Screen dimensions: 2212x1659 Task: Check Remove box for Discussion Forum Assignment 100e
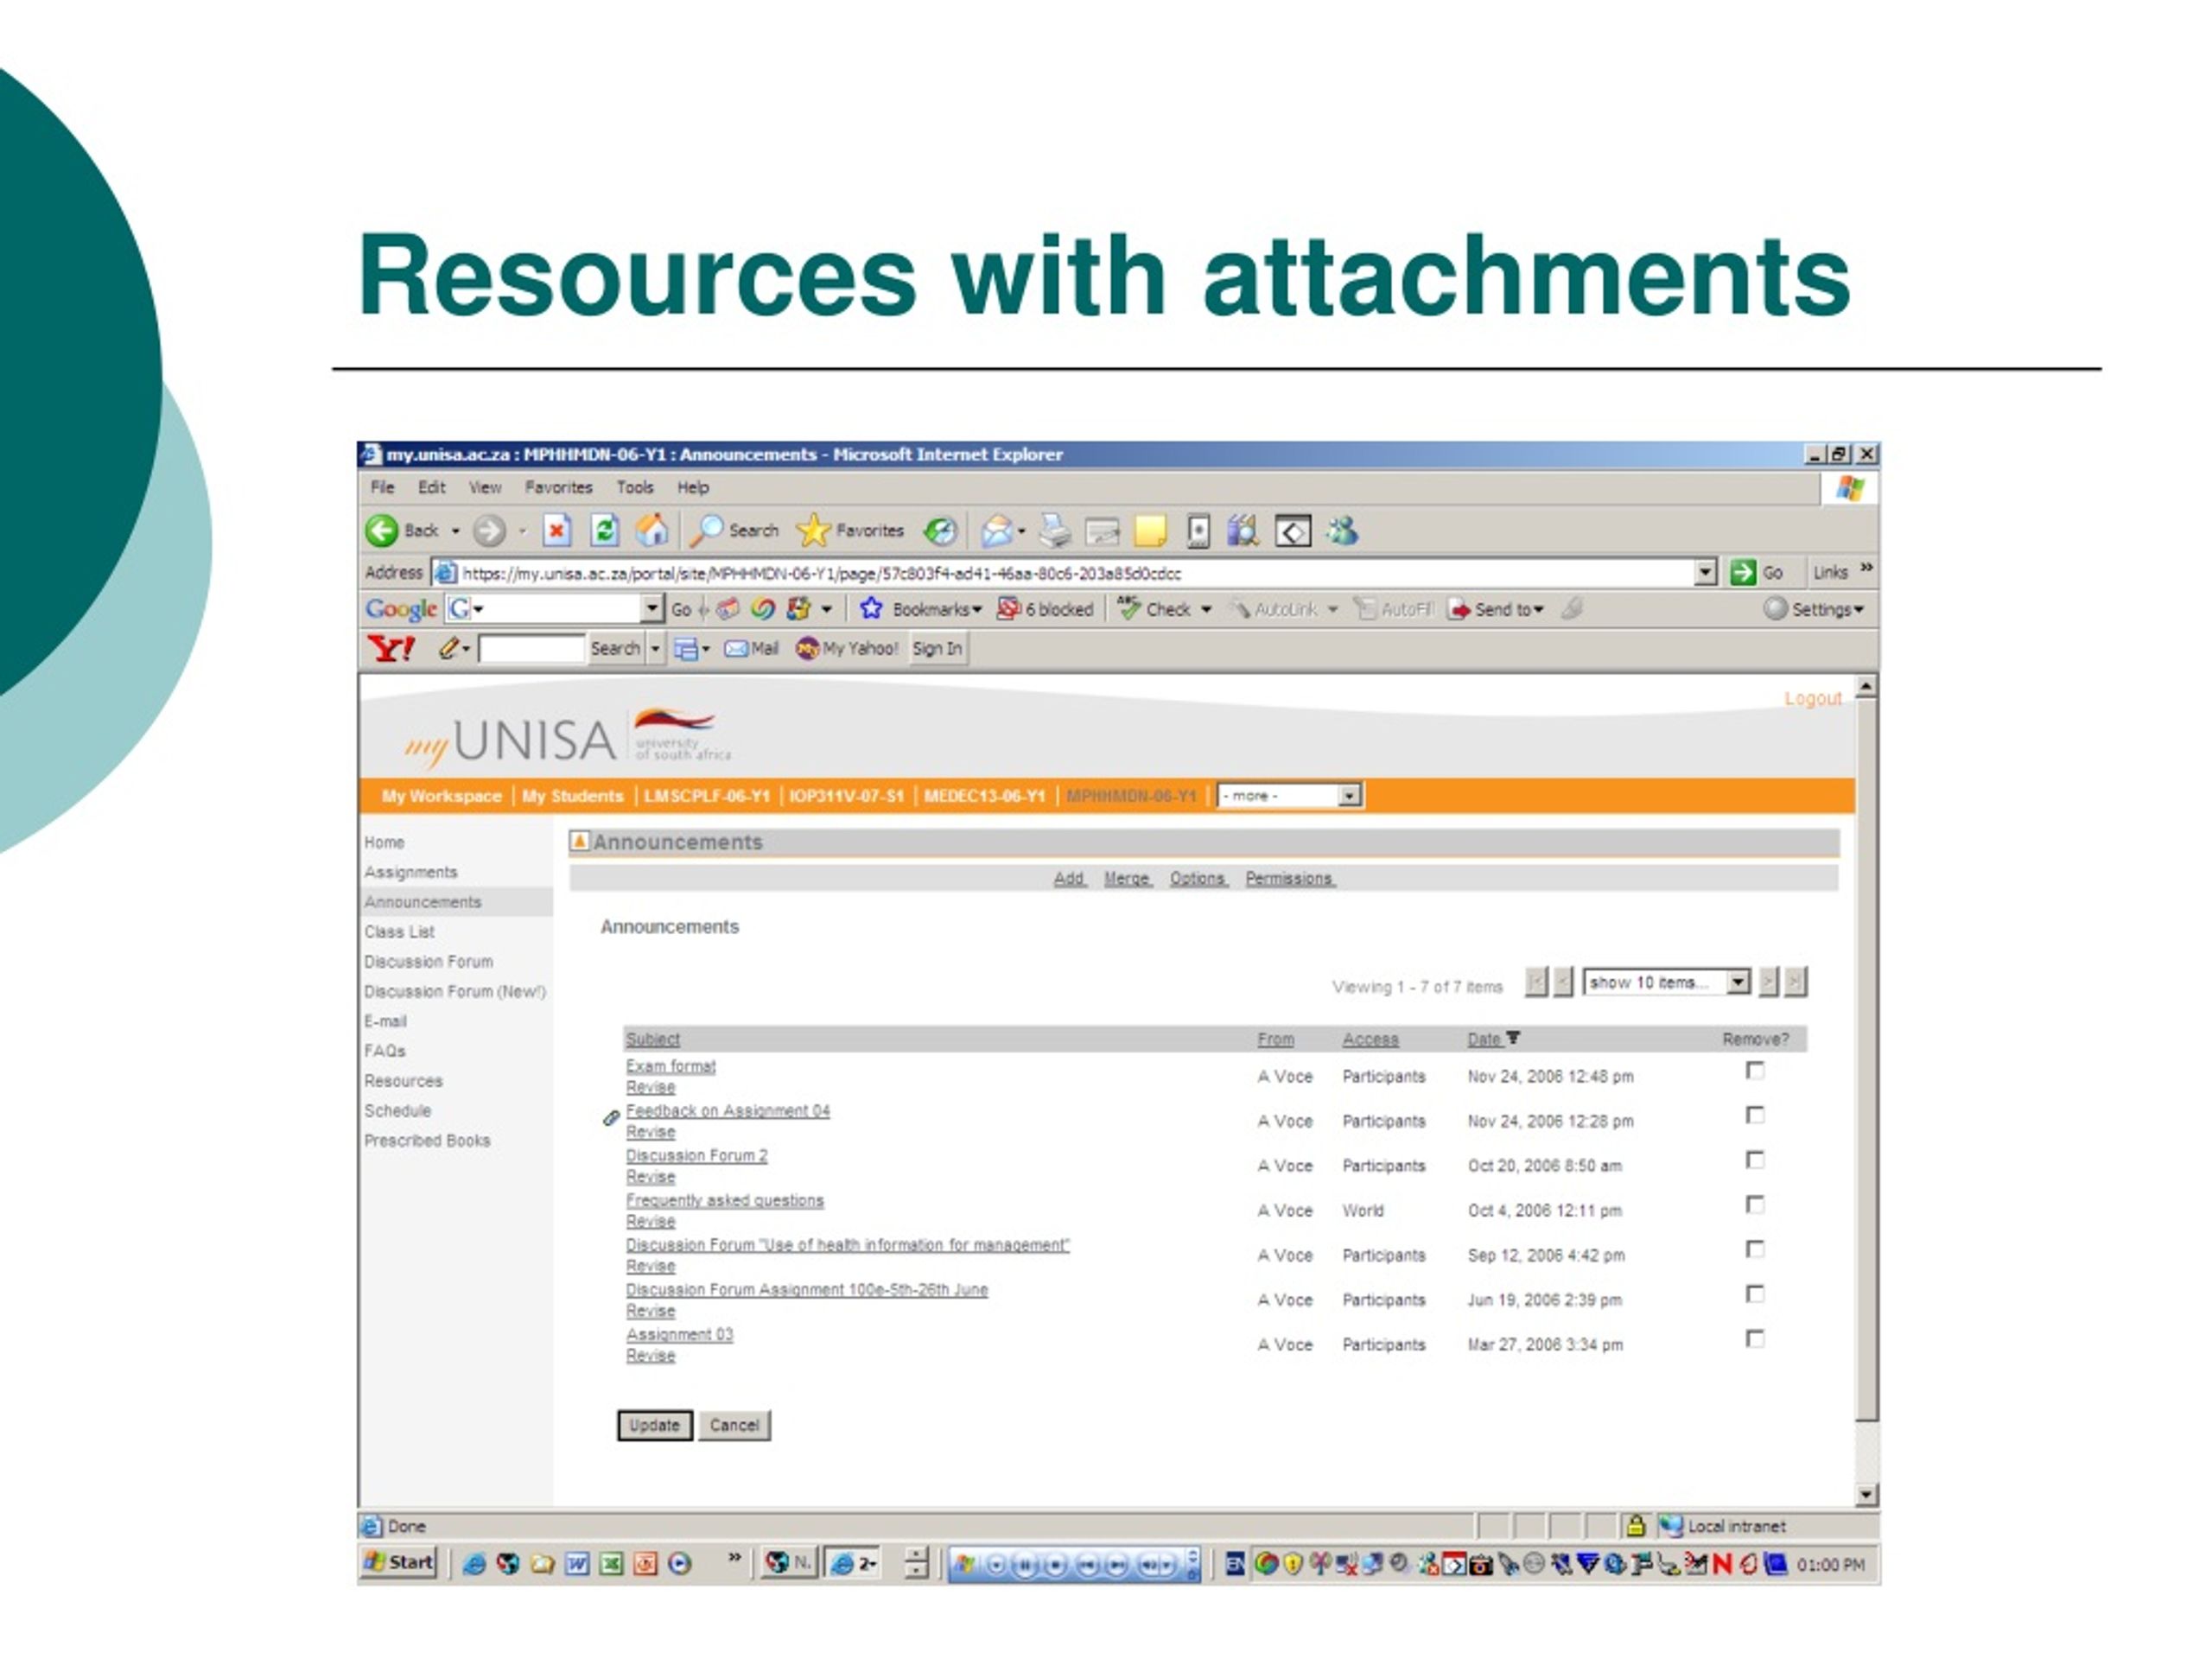(1755, 1294)
